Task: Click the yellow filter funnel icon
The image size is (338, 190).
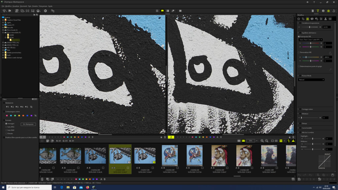Action: 318,11
